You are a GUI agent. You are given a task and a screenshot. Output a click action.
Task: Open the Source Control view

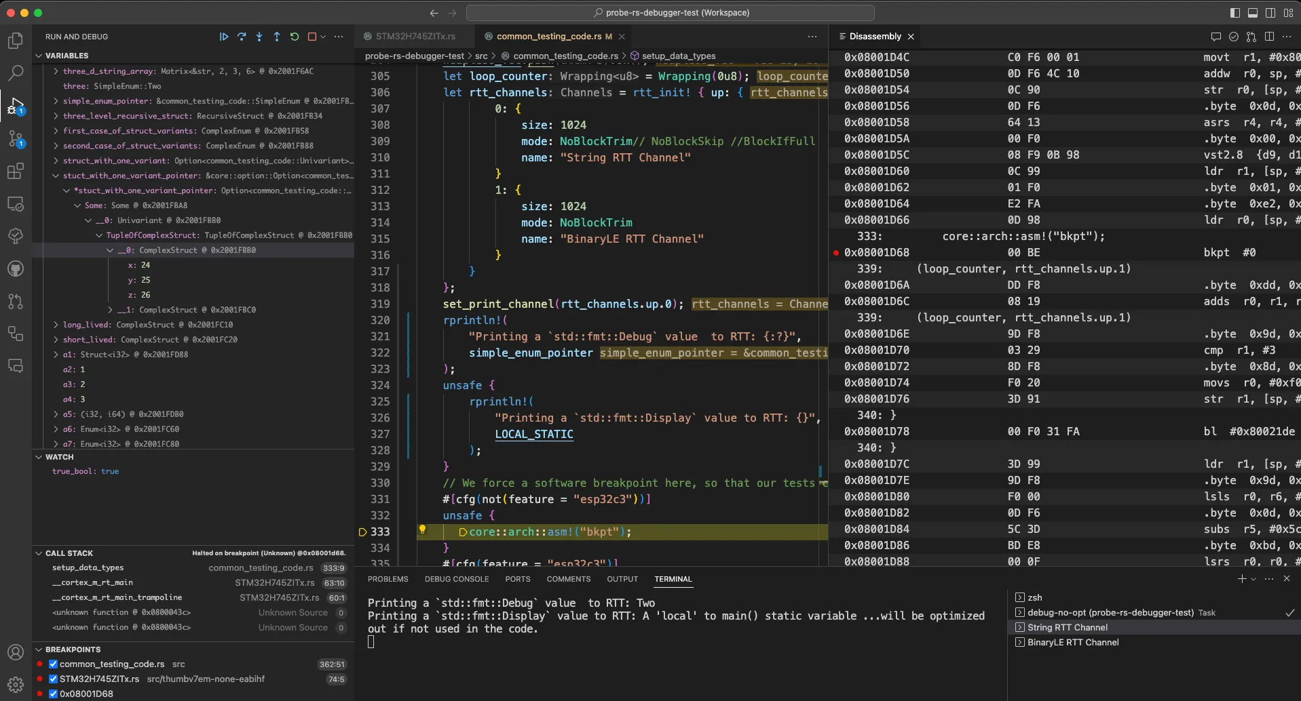click(16, 139)
